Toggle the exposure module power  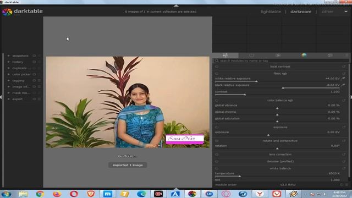point(217,127)
